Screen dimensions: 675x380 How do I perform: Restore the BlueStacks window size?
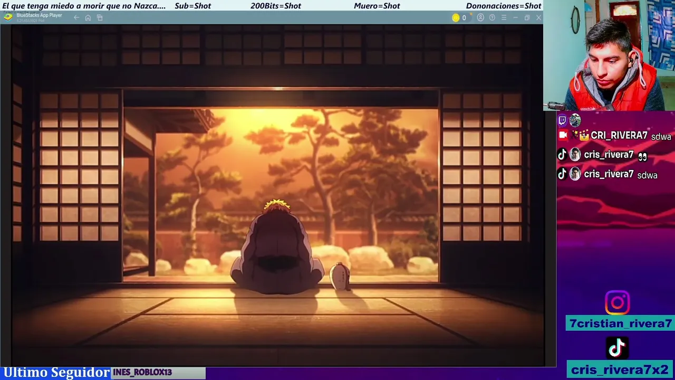(527, 17)
